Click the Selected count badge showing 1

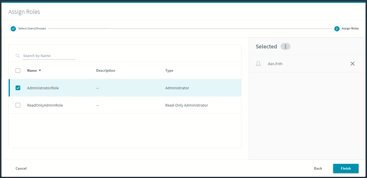pos(286,46)
